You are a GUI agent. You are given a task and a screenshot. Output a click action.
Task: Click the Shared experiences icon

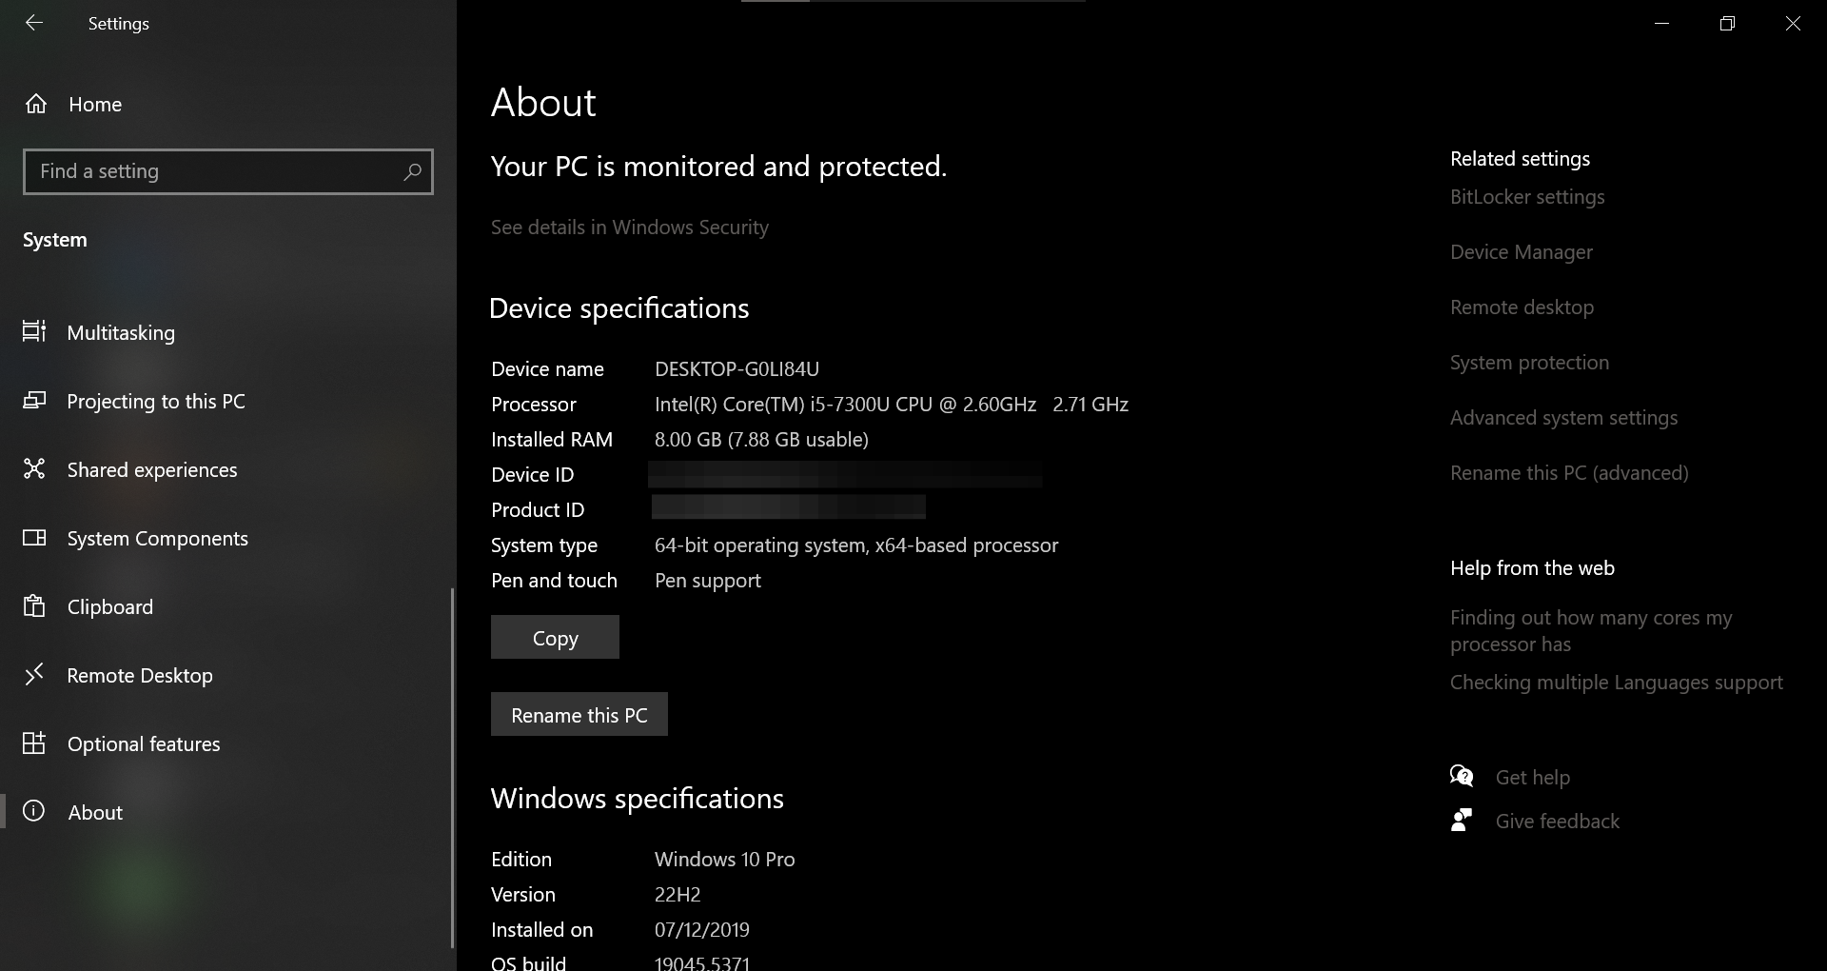click(34, 468)
